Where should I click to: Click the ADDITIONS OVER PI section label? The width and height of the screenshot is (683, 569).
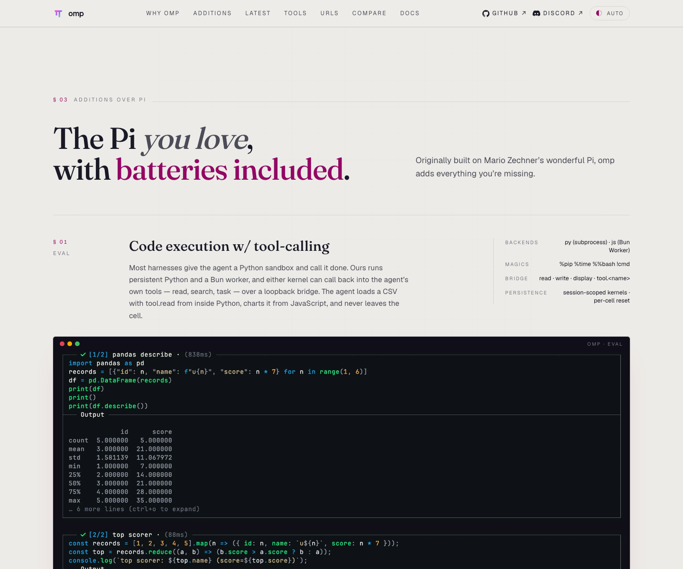point(110,100)
